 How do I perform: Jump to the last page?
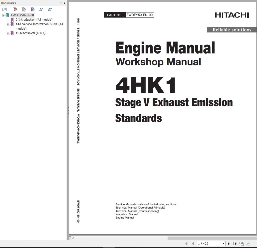[235, 244]
